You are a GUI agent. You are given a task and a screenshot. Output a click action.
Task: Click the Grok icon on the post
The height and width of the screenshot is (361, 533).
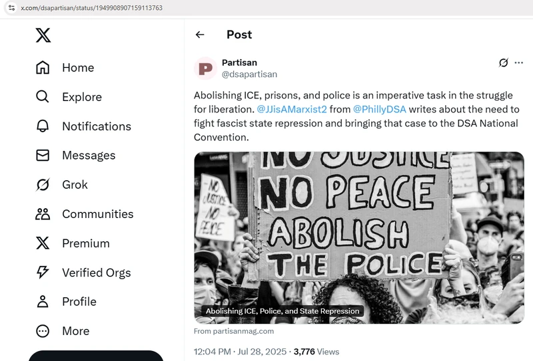coord(504,62)
